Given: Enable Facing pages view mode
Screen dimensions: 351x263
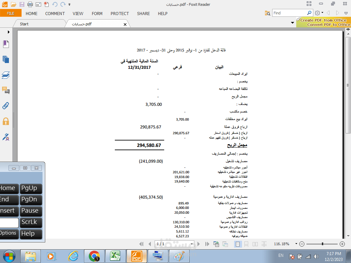Looking at the screenshot, I should (255, 244).
